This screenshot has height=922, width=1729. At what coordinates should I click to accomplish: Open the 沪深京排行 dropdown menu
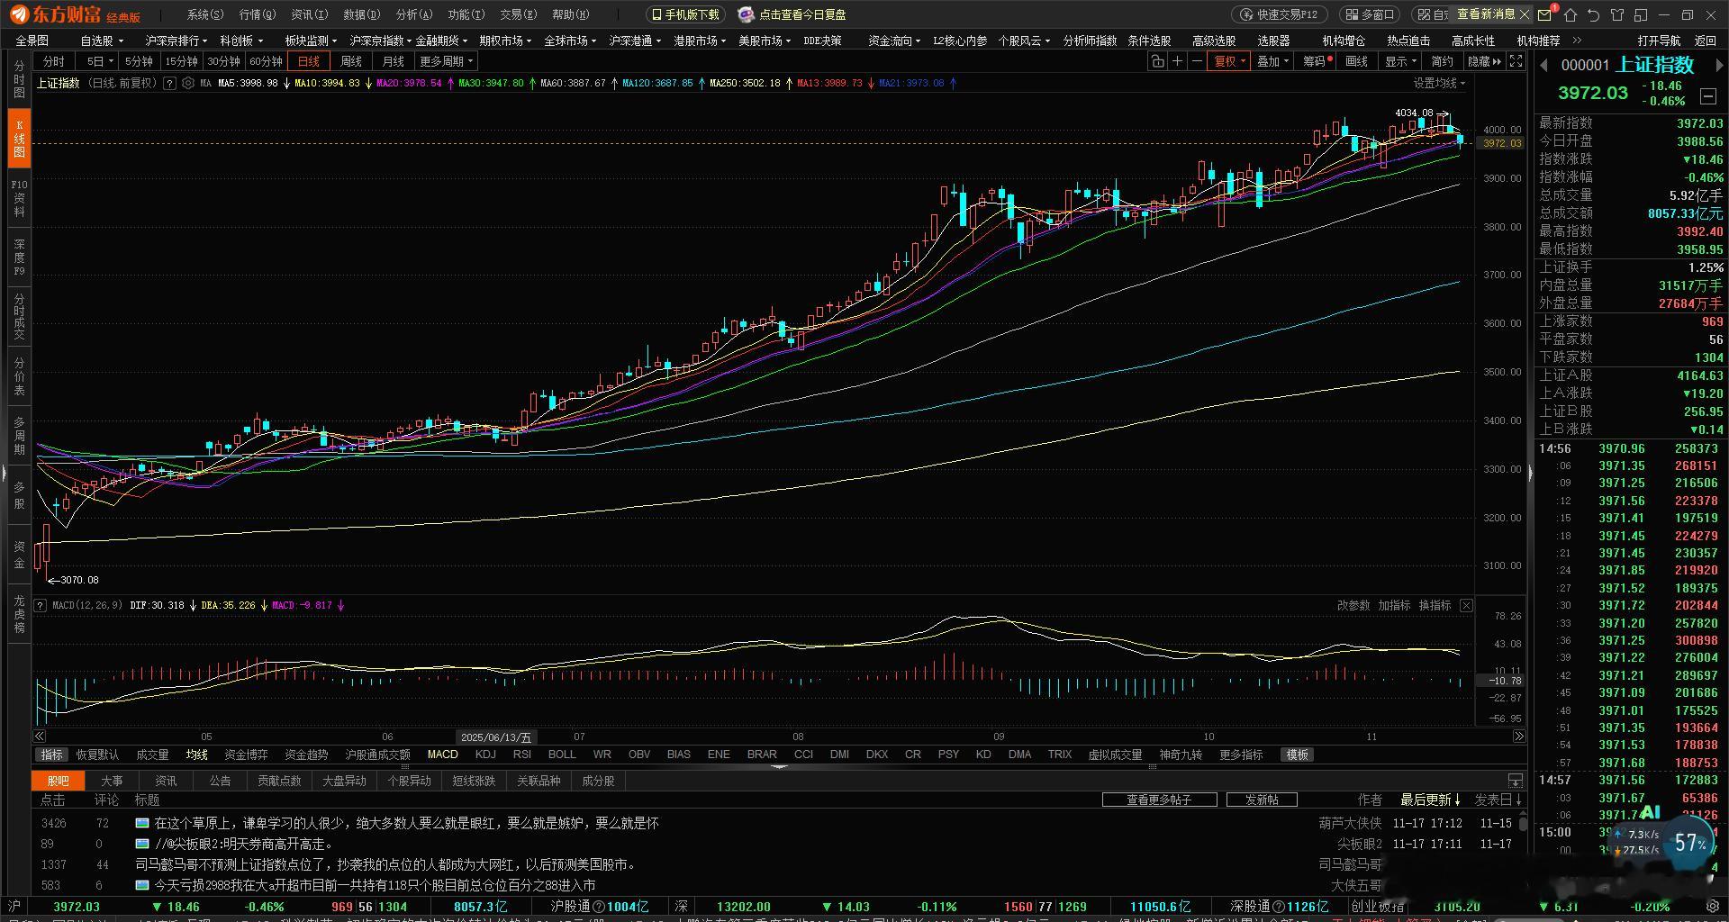pyautogui.click(x=177, y=41)
